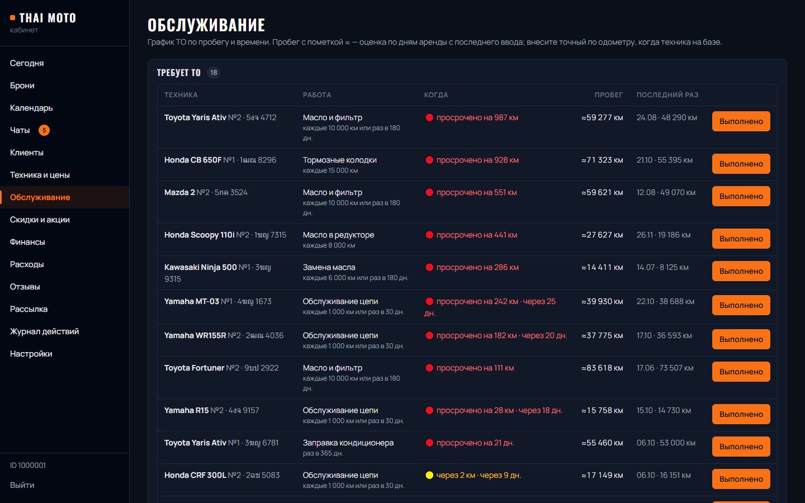This screenshot has height=503, width=805.
Task: Click the red overdue dot for Toyota Yaris Ativ №2
Action: point(429,117)
